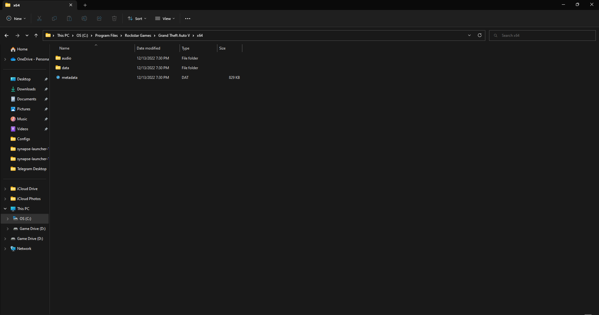Click the Cut scissors icon in toolbar
This screenshot has height=315, width=599.
pos(39,19)
